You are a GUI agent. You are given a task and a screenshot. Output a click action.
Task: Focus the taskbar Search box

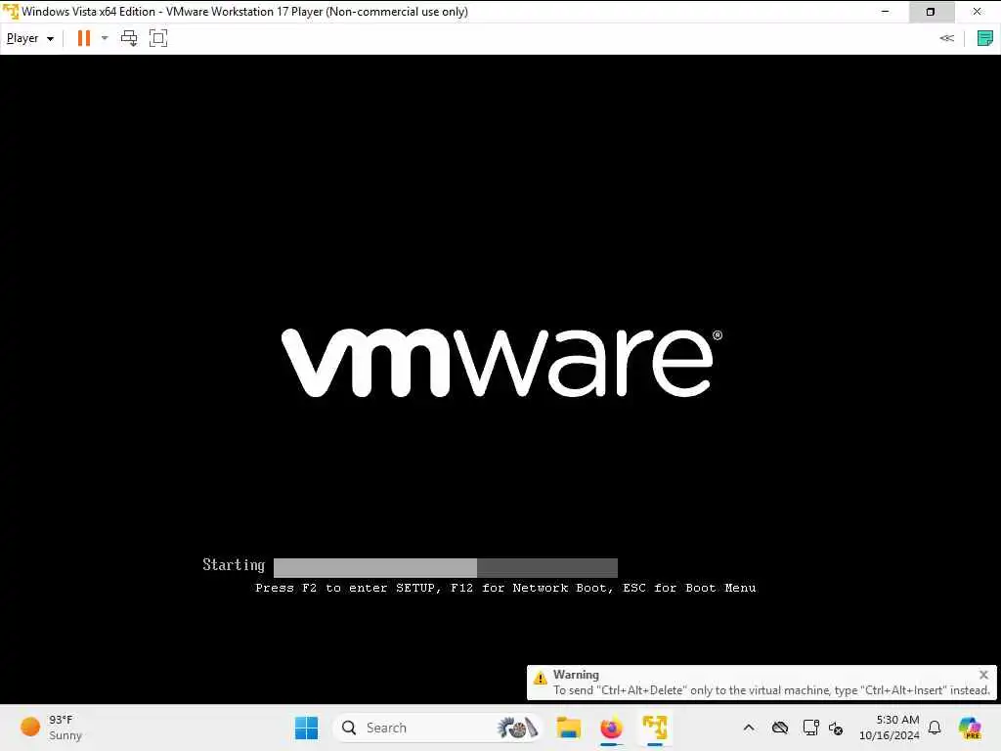coord(437,728)
